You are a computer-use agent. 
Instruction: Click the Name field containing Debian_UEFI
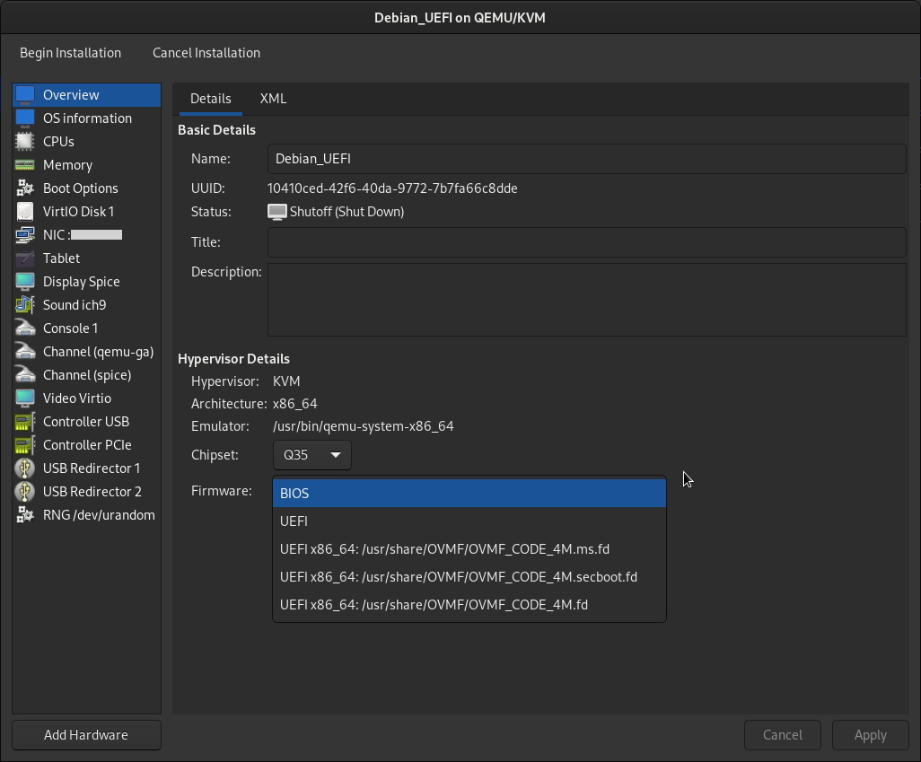[585, 159]
